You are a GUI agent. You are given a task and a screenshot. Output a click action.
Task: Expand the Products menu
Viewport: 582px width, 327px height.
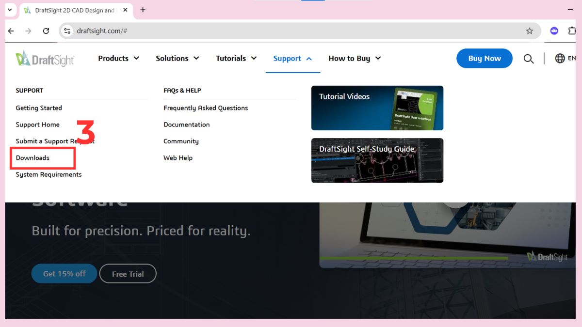tap(118, 58)
